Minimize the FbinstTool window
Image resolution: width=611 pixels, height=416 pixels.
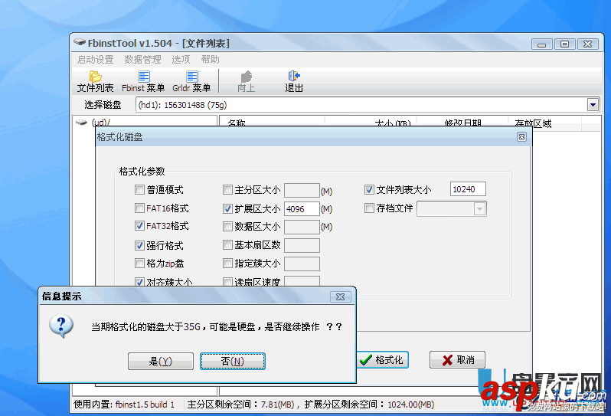[541, 44]
